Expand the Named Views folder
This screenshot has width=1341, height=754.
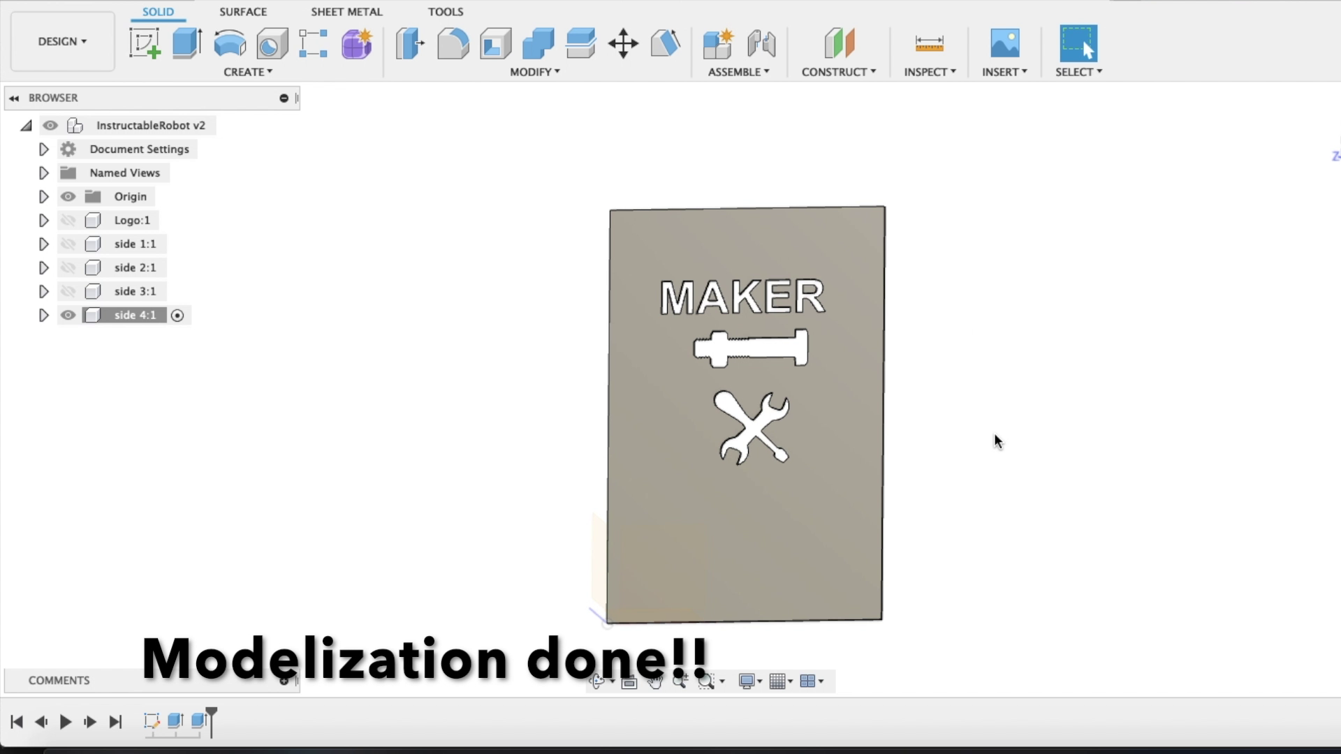coord(43,173)
